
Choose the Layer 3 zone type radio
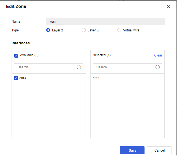[84, 30]
